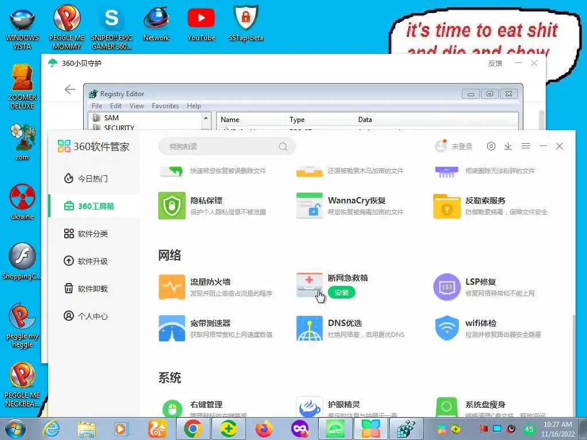Open the wifi体检 shield icon
Viewport: 587px width, 440px height.
(447, 328)
